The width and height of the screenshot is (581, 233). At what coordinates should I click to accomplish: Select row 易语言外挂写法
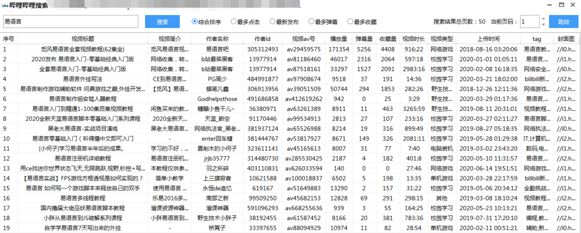pos(290,79)
